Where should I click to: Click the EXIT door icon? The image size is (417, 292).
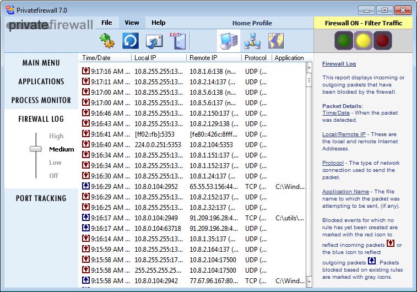tap(178, 41)
